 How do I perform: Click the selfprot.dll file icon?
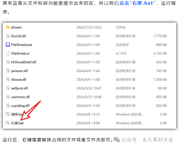pos(8,88)
